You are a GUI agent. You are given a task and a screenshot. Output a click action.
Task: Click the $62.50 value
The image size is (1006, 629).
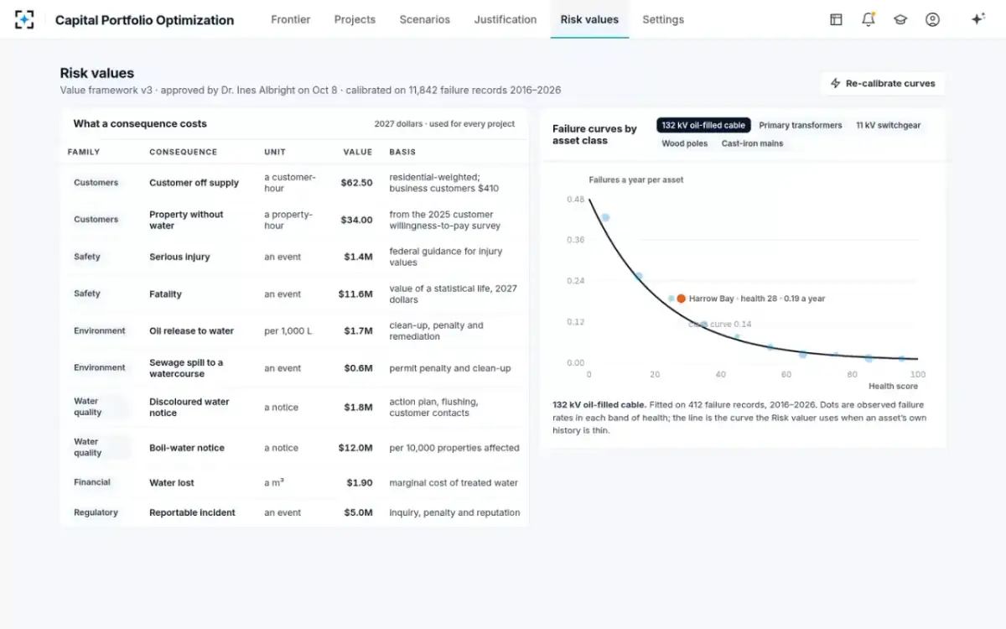tap(356, 183)
